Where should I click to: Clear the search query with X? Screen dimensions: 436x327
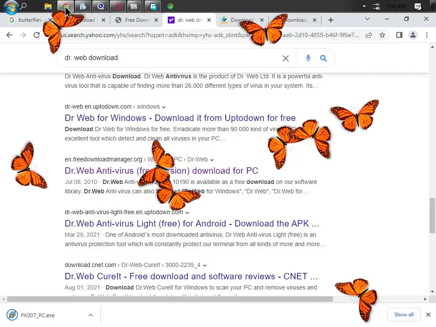coord(286,58)
